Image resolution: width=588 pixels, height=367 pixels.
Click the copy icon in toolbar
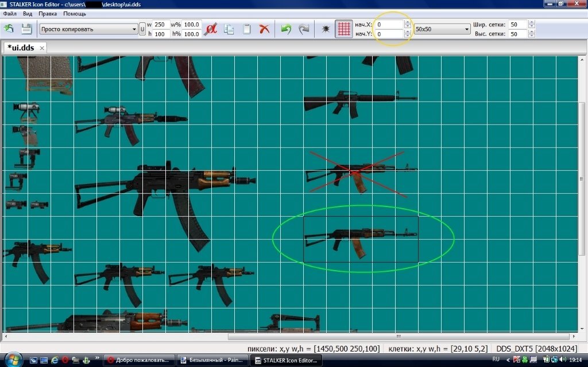coord(229,29)
